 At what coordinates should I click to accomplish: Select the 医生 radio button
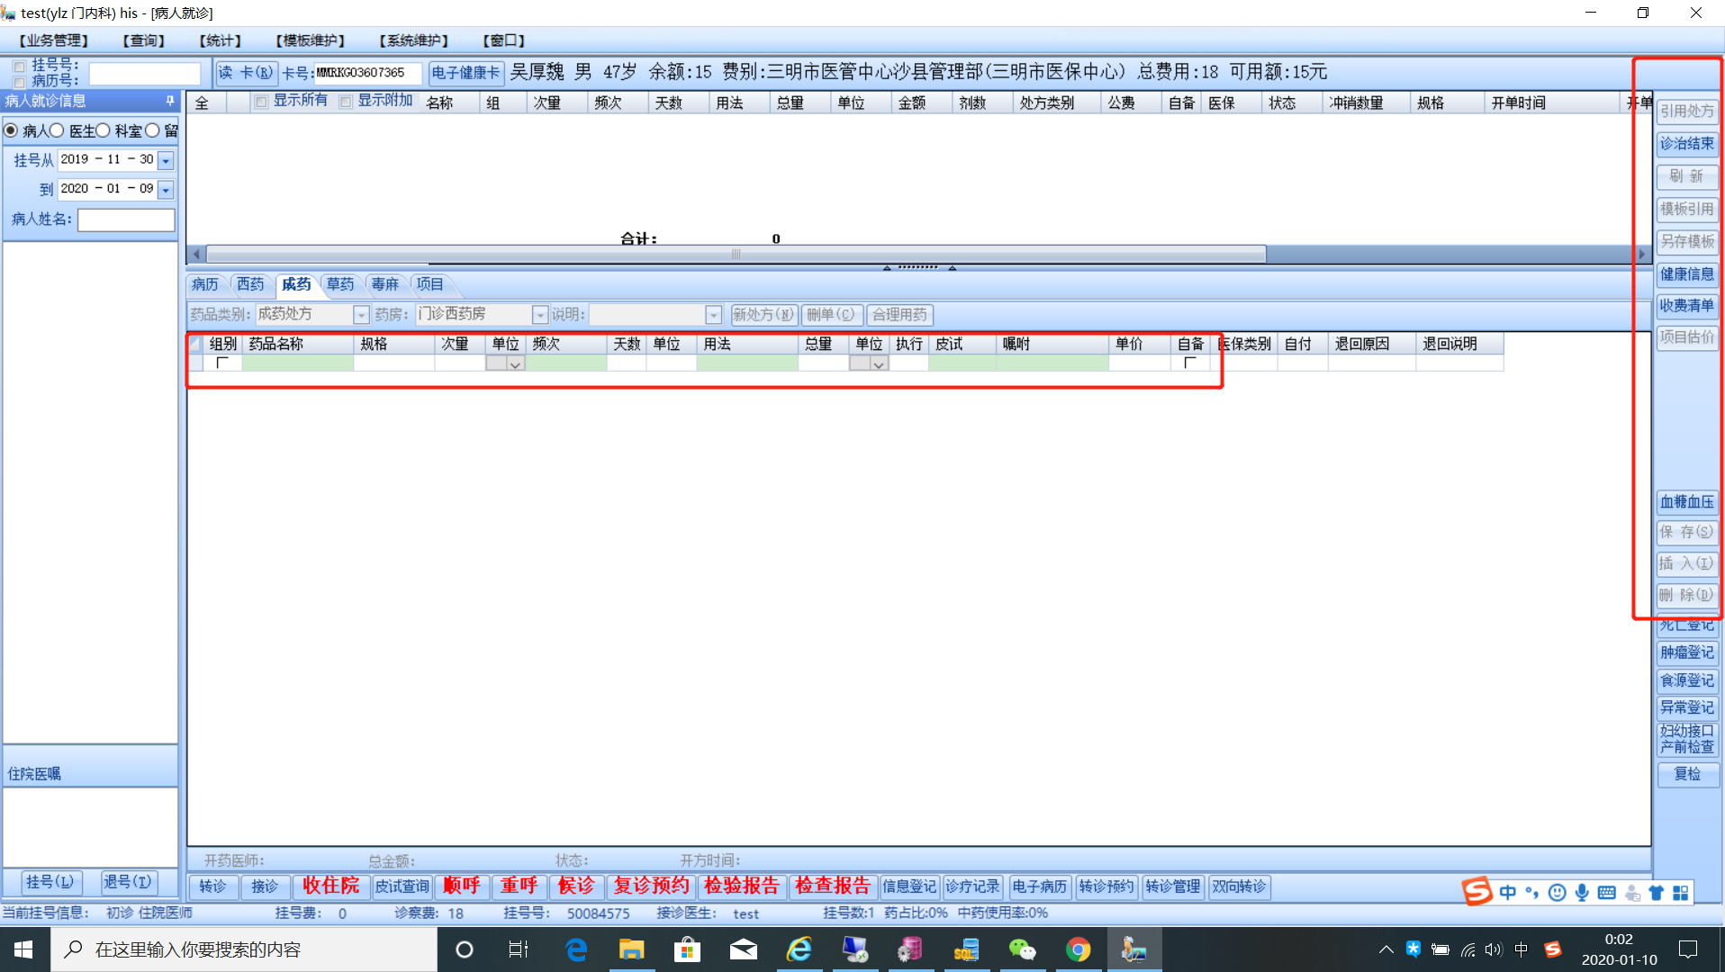pyautogui.click(x=57, y=131)
